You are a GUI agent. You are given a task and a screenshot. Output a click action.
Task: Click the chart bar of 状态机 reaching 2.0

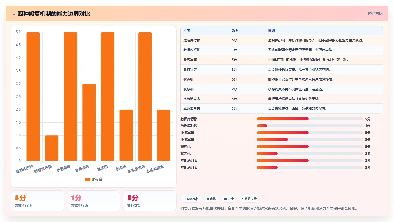(126, 135)
